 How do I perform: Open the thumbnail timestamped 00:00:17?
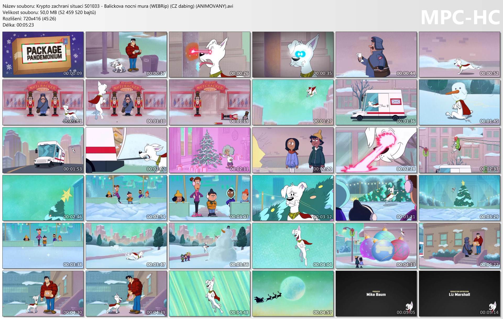point(126,55)
